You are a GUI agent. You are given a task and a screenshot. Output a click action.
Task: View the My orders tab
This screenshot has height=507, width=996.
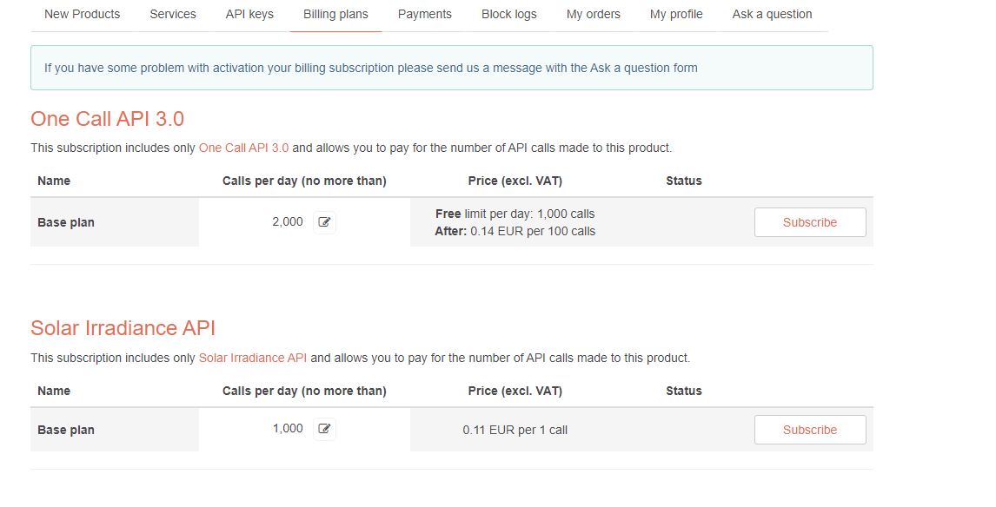coord(594,14)
